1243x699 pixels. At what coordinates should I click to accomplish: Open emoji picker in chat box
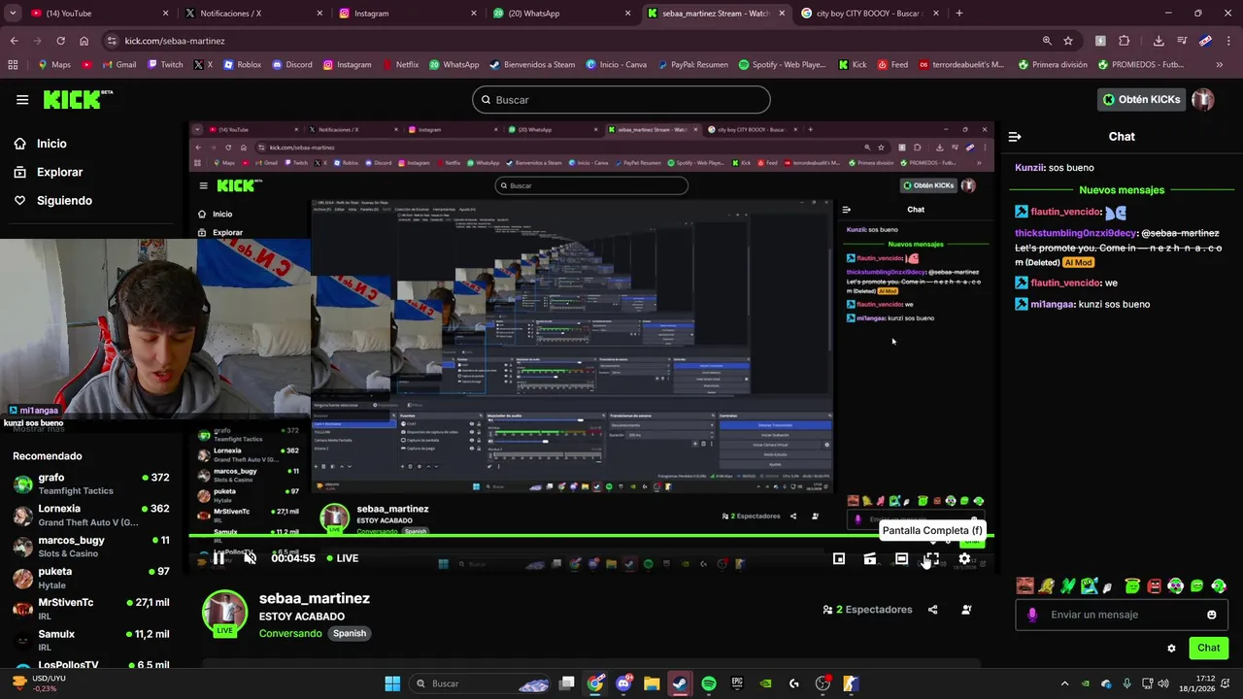1211,615
